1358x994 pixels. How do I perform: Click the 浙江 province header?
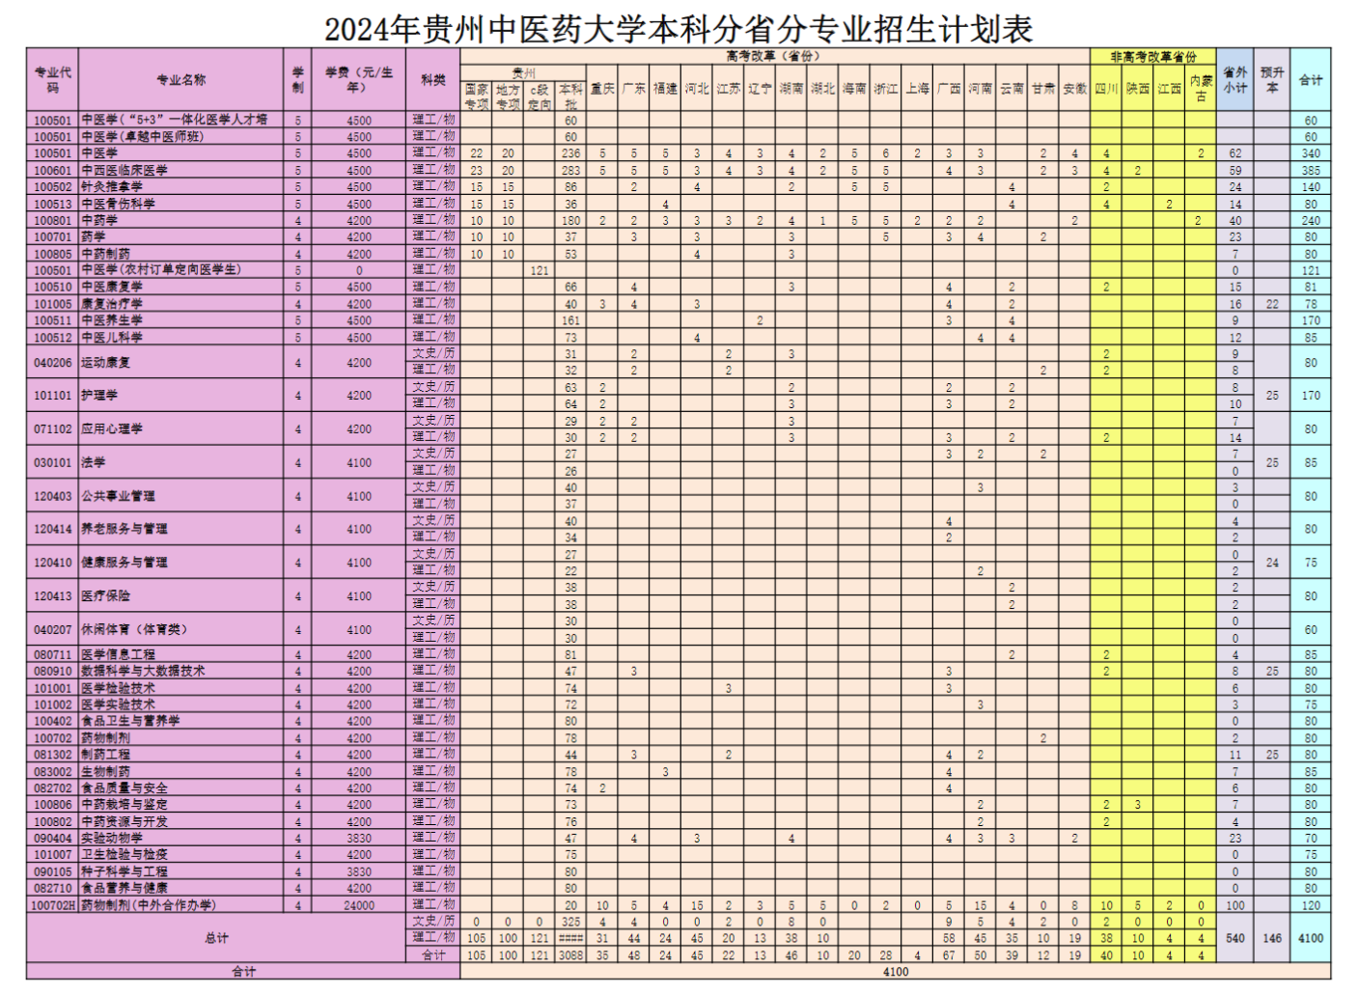[886, 89]
